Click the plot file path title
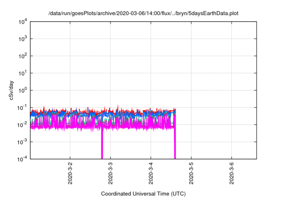 pos(143,13)
